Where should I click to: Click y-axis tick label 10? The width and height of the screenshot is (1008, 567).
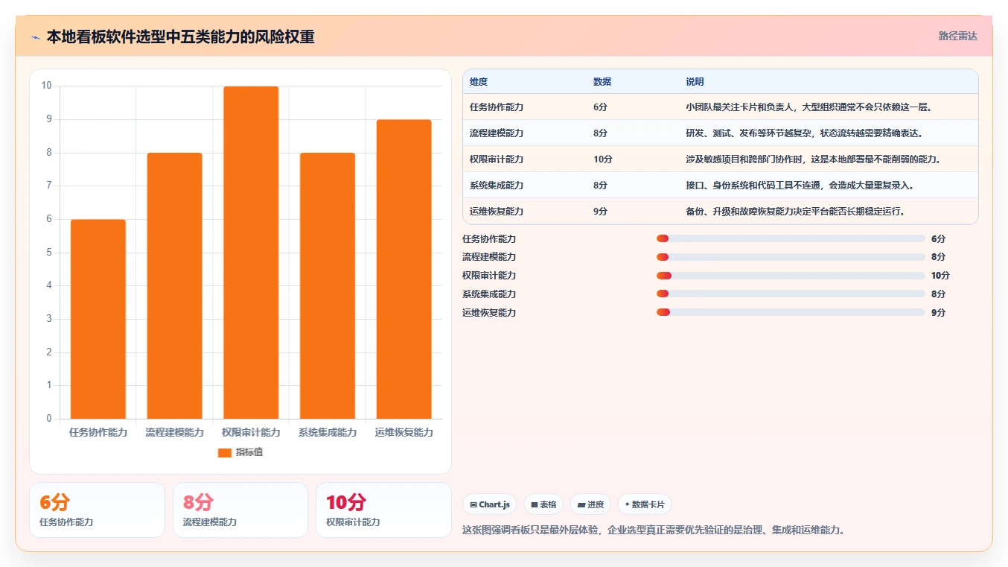click(47, 86)
